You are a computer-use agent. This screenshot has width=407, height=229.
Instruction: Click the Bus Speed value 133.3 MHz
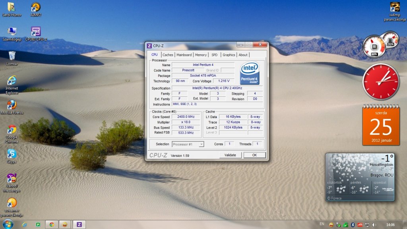(x=186, y=127)
